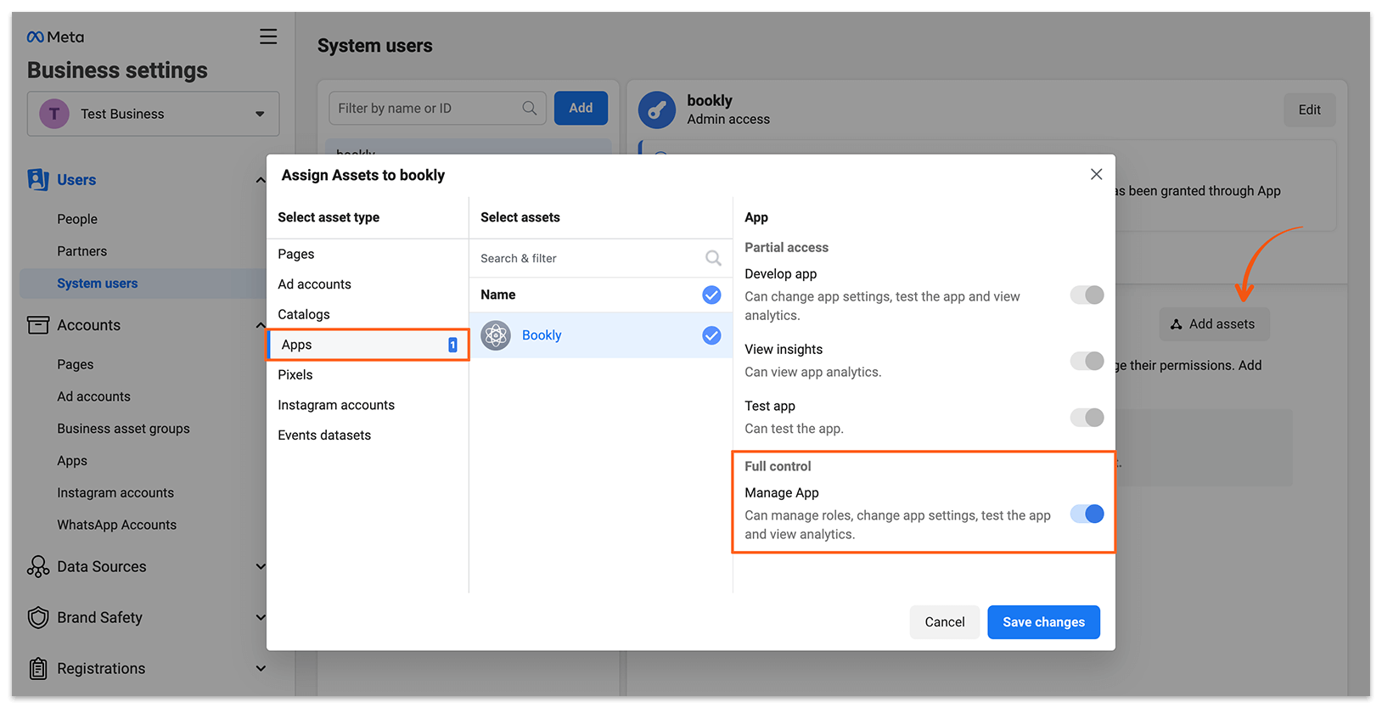
Task: Open Partners in sidebar
Action: 82,251
